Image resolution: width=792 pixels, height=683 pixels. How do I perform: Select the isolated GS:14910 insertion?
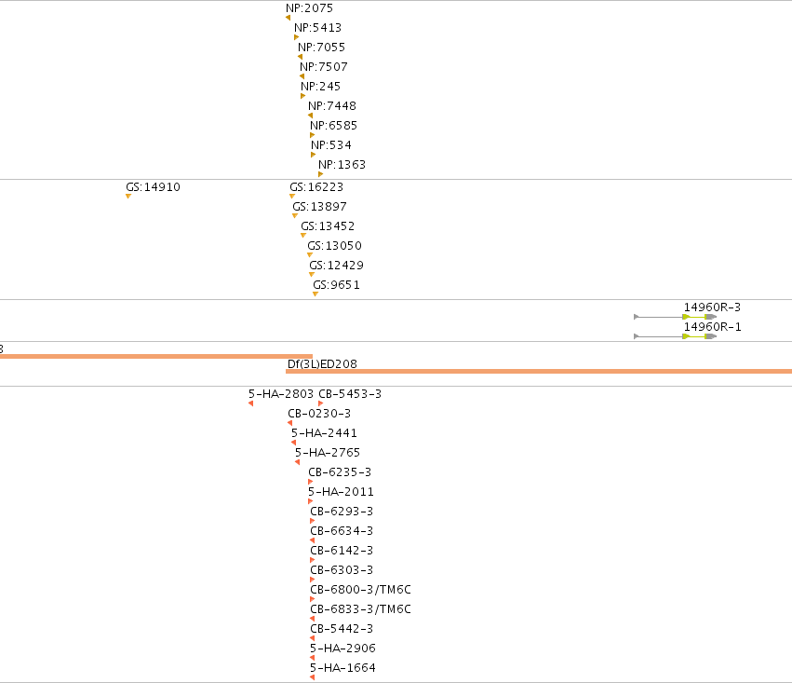pos(153,187)
